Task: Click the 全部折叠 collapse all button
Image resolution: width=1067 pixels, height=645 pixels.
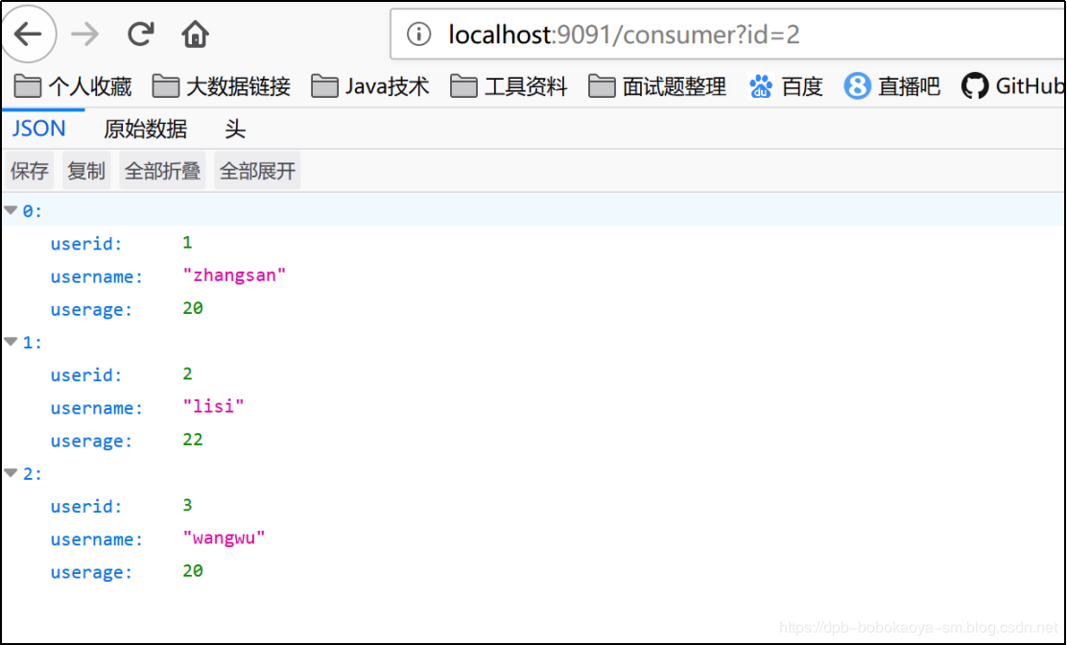Action: 162,171
